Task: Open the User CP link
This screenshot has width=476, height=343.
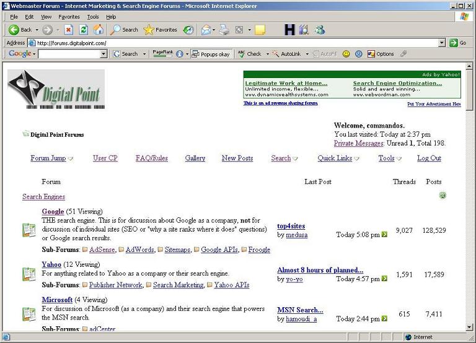Action: pos(105,158)
